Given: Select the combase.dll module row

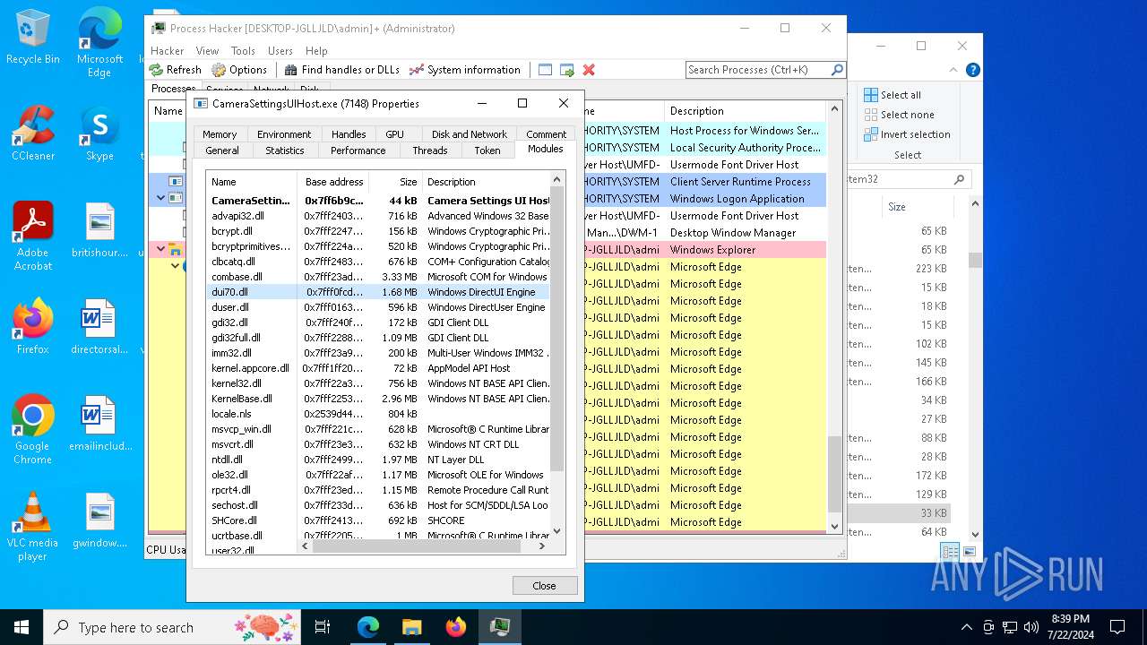Looking at the screenshot, I should pos(378,277).
